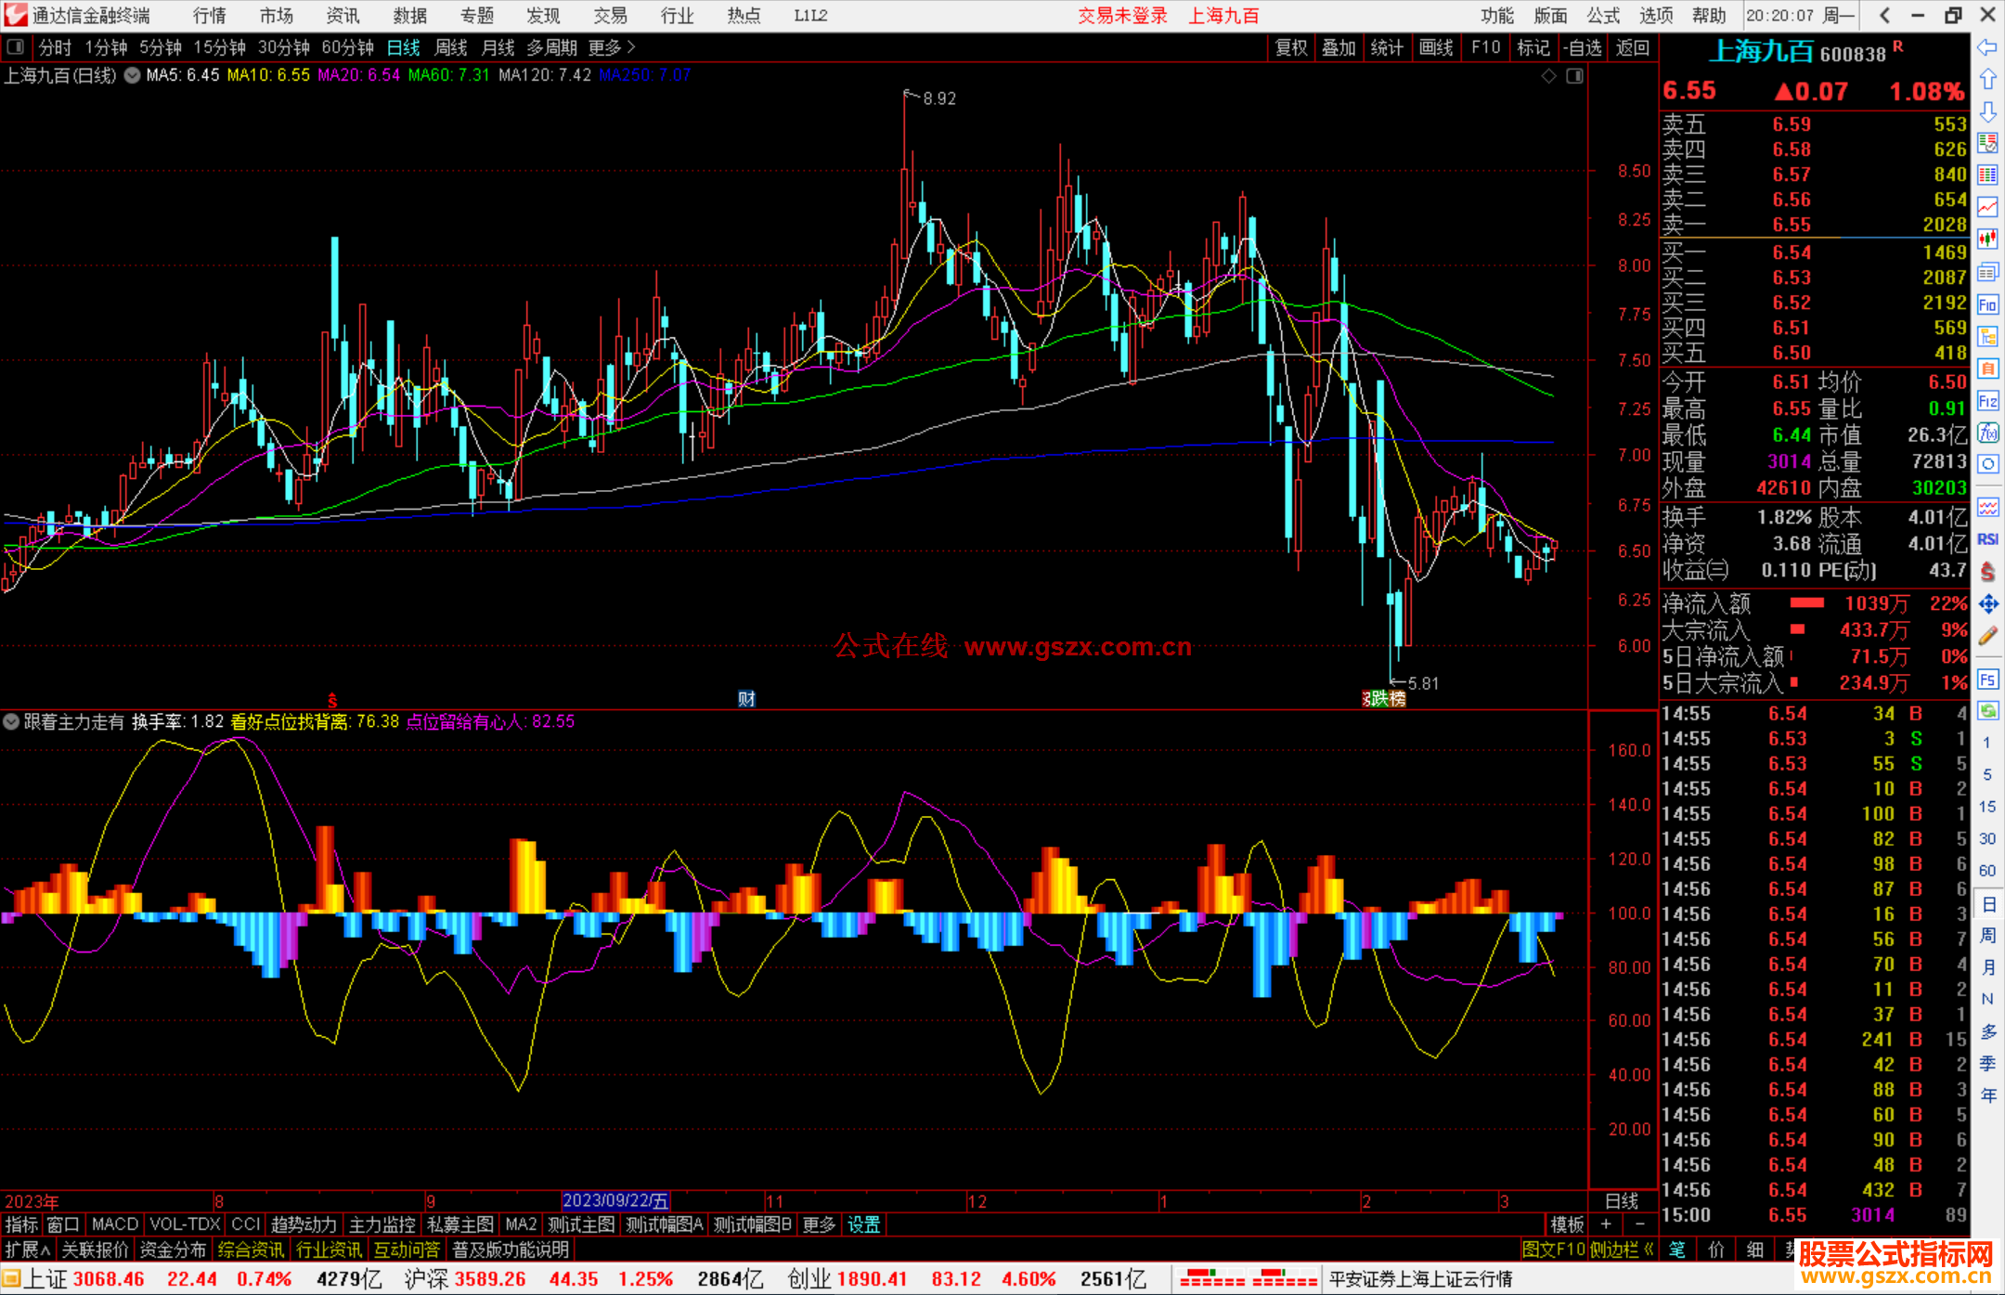Image resolution: width=2005 pixels, height=1295 pixels.
Task: Click the 复权 button
Action: (1290, 47)
